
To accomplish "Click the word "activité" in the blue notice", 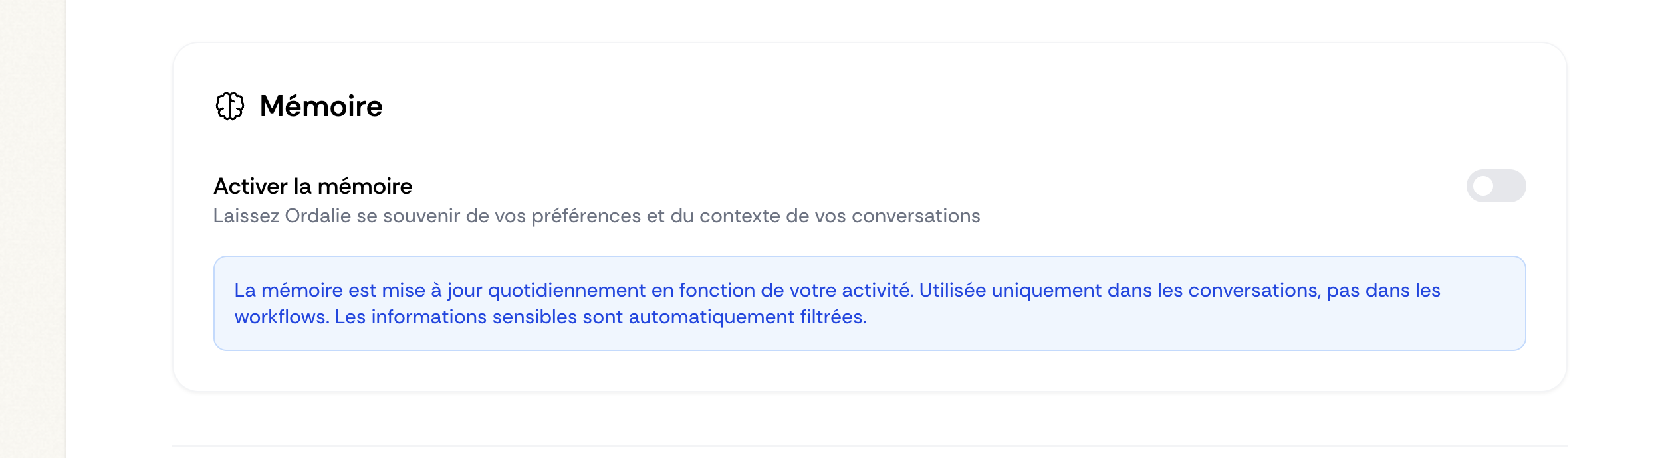I will point(876,291).
